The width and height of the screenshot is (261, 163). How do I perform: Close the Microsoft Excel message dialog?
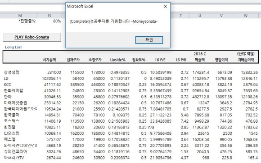click(165, 6)
